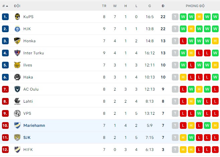Open the VPS team link

pos(27,113)
